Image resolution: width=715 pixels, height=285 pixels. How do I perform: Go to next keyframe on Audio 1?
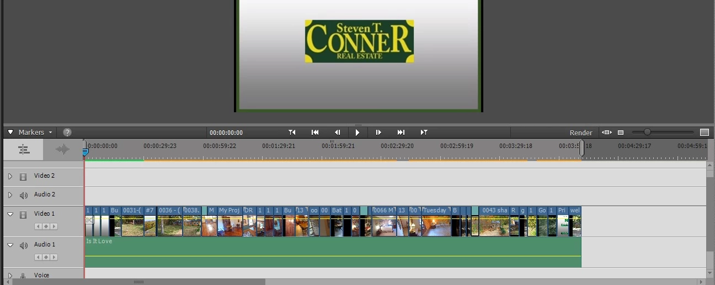tap(54, 257)
